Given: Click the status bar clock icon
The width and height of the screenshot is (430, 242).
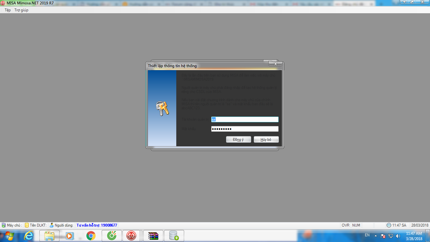Looking at the screenshot, I should point(389,225).
